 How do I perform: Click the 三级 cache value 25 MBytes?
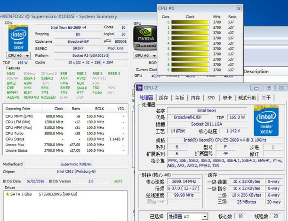pyautogui.click(x=246, y=202)
